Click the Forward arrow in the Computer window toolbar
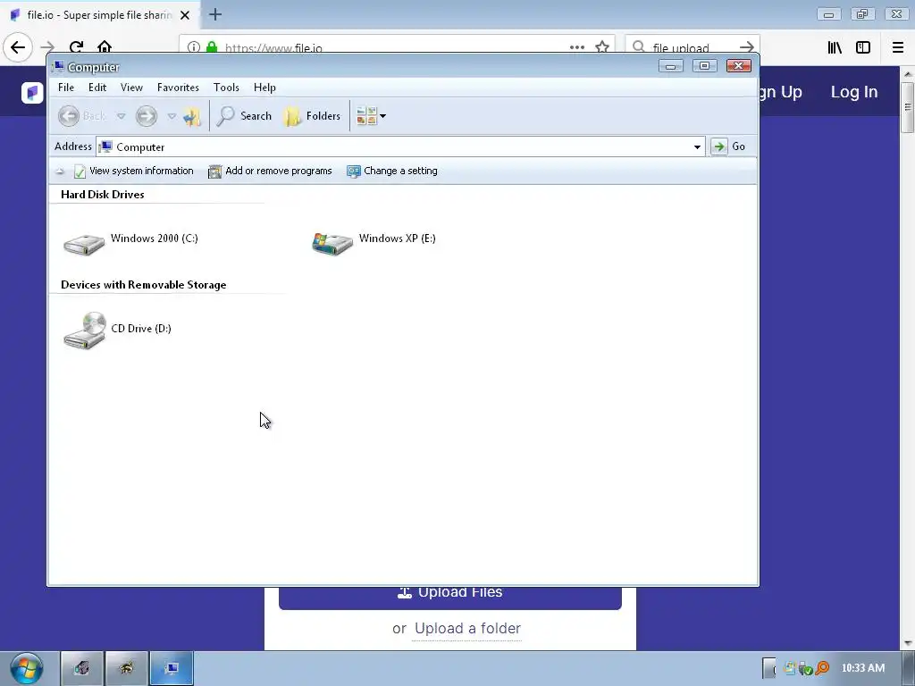Image resolution: width=915 pixels, height=686 pixels. coord(147,116)
